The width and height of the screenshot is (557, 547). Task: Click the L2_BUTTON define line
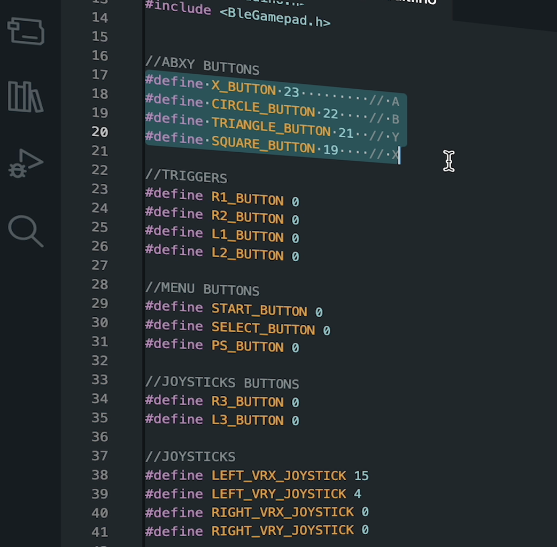(x=222, y=253)
